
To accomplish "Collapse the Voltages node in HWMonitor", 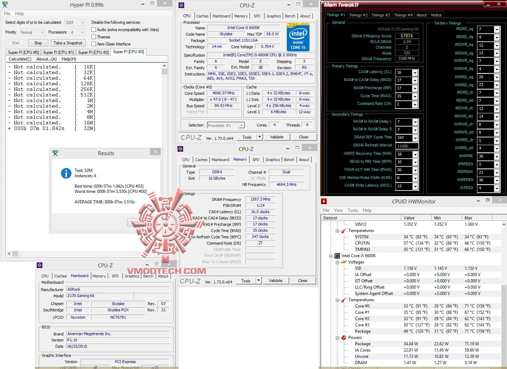I will (x=338, y=262).
